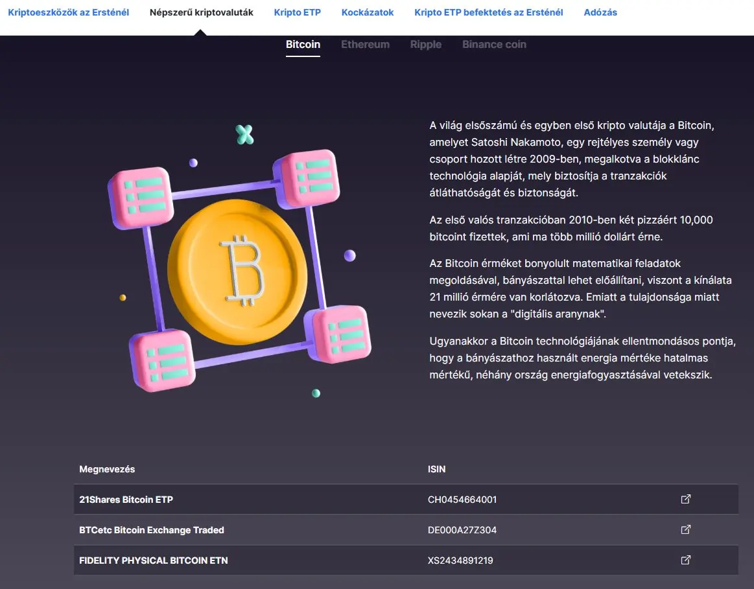Click paragraph starting 'Az Bitcoin érméket bonyolult'
Screen dimensions: 754x589
coord(580,289)
